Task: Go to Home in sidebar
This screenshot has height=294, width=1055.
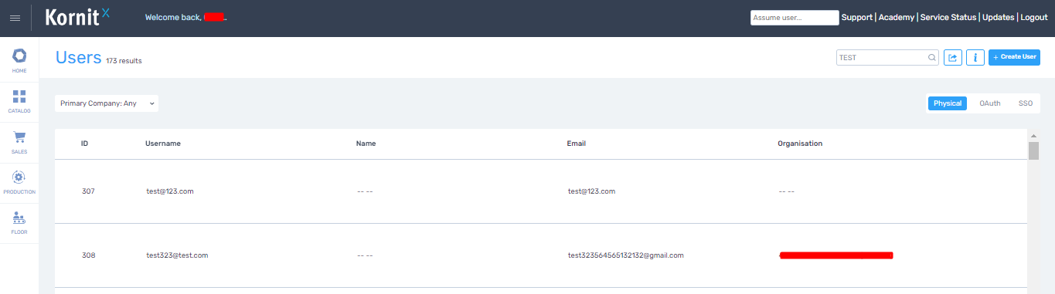Action: (19, 61)
